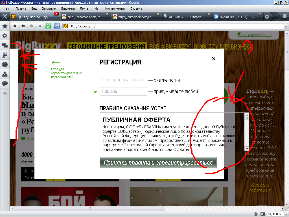Click the ПУБЛИЧНАЯ ОФЕРТА heading text
The height and width of the screenshot is (217, 289).
(136, 120)
